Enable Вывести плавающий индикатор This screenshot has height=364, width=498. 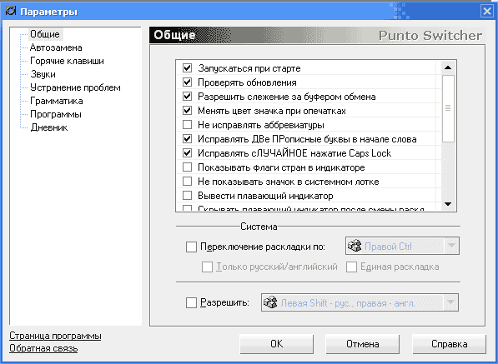(x=188, y=195)
